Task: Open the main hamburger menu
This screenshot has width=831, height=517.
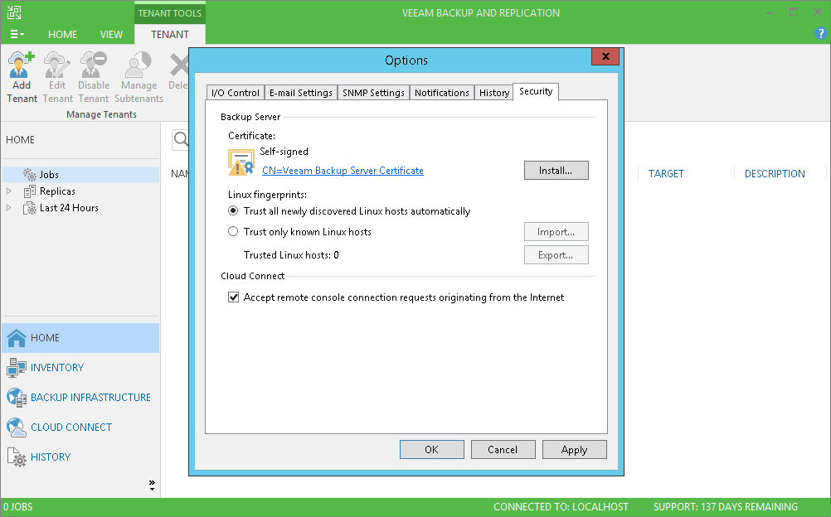Action: pyautogui.click(x=17, y=35)
